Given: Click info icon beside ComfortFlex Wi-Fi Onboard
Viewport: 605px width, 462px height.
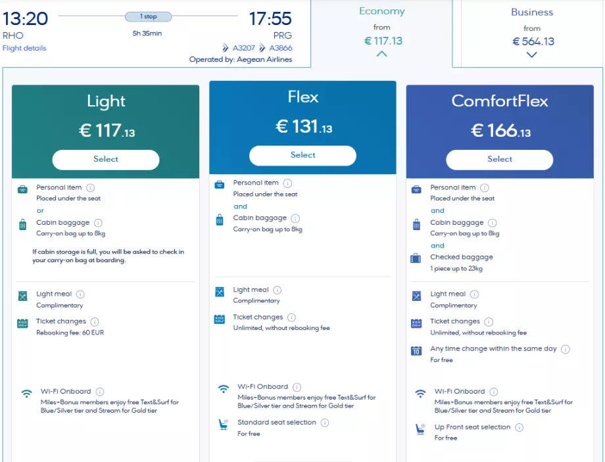Looking at the screenshot, I should (x=494, y=392).
